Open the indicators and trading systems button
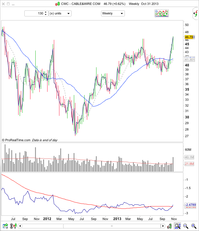This screenshot has height=231, width=199. (x=162, y=13)
